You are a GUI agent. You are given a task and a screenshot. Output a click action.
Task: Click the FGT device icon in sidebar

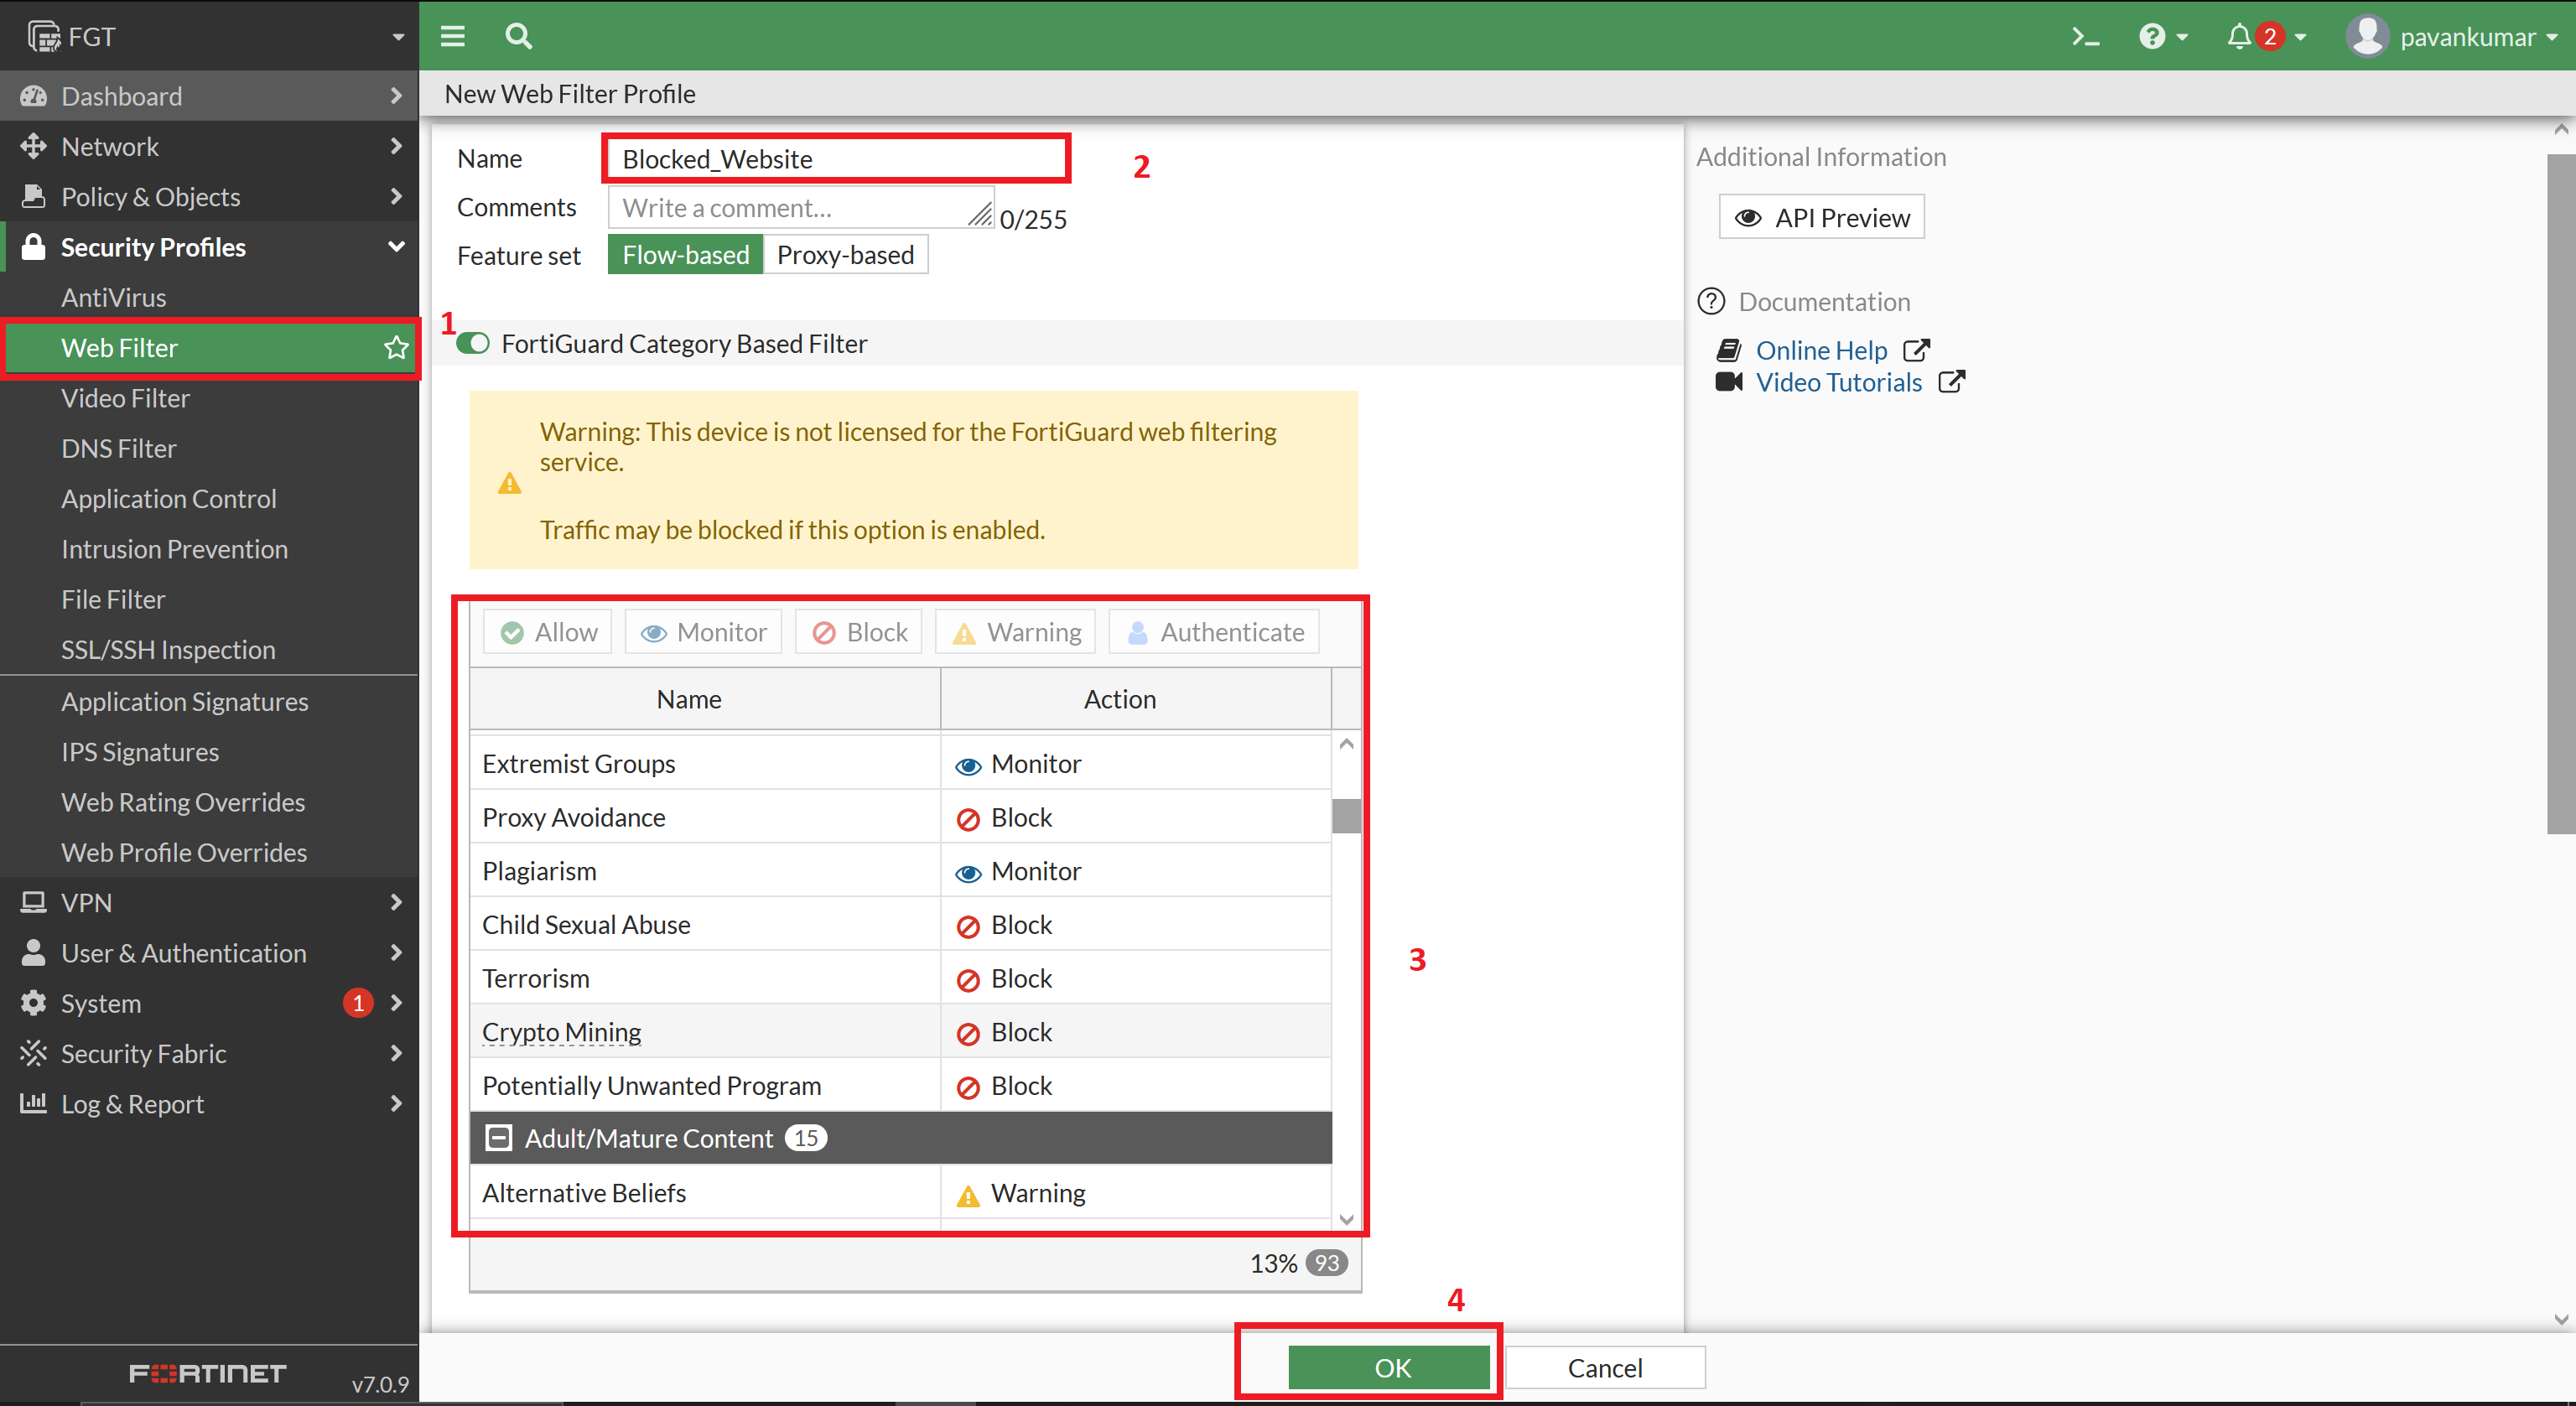click(x=45, y=36)
